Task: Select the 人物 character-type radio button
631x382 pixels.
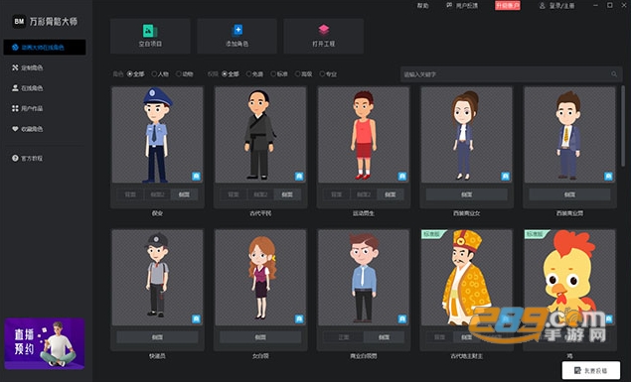Action: click(154, 73)
